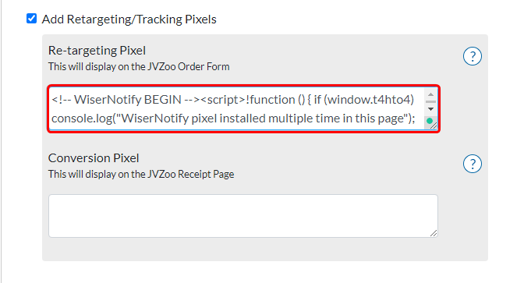This screenshot has height=283, width=524.
Task: Place cursor in WiserNotify BEGIN comment
Action: [126, 100]
